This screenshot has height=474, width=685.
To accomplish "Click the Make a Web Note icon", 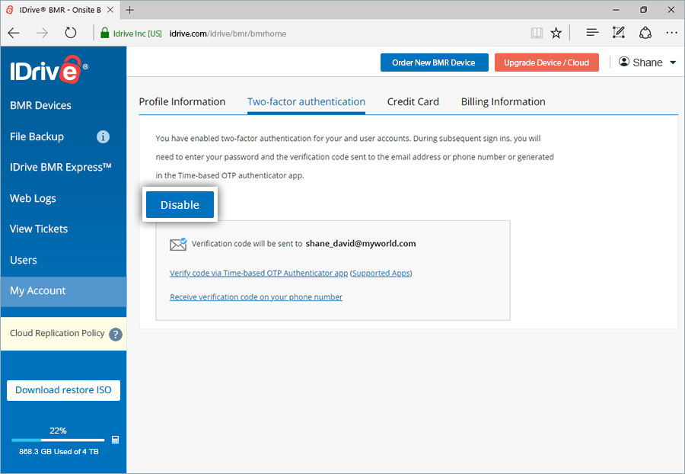I will 619,33.
